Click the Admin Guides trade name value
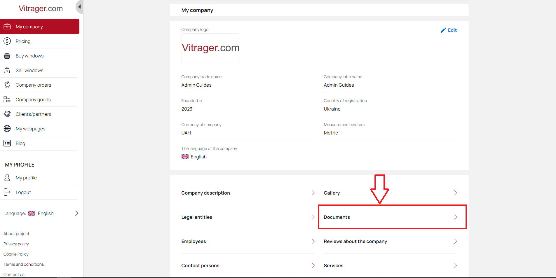Viewport: 556px width, 278px height. tap(196, 85)
